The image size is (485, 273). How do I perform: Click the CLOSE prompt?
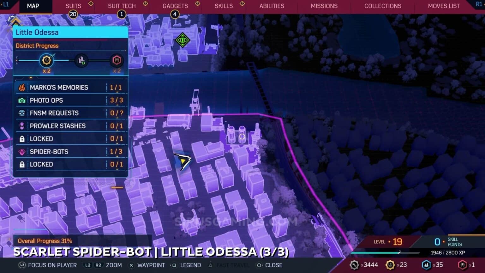tap(270, 265)
